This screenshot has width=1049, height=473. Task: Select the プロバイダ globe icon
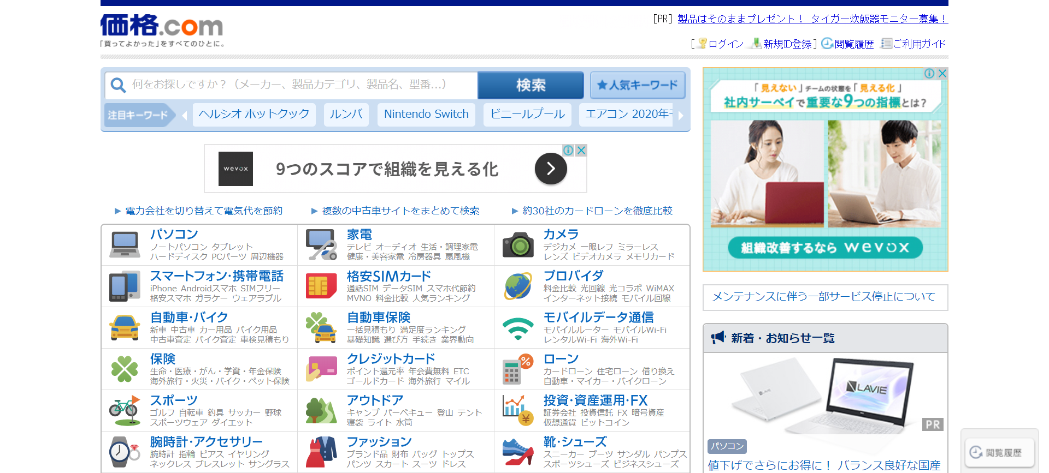(x=518, y=286)
